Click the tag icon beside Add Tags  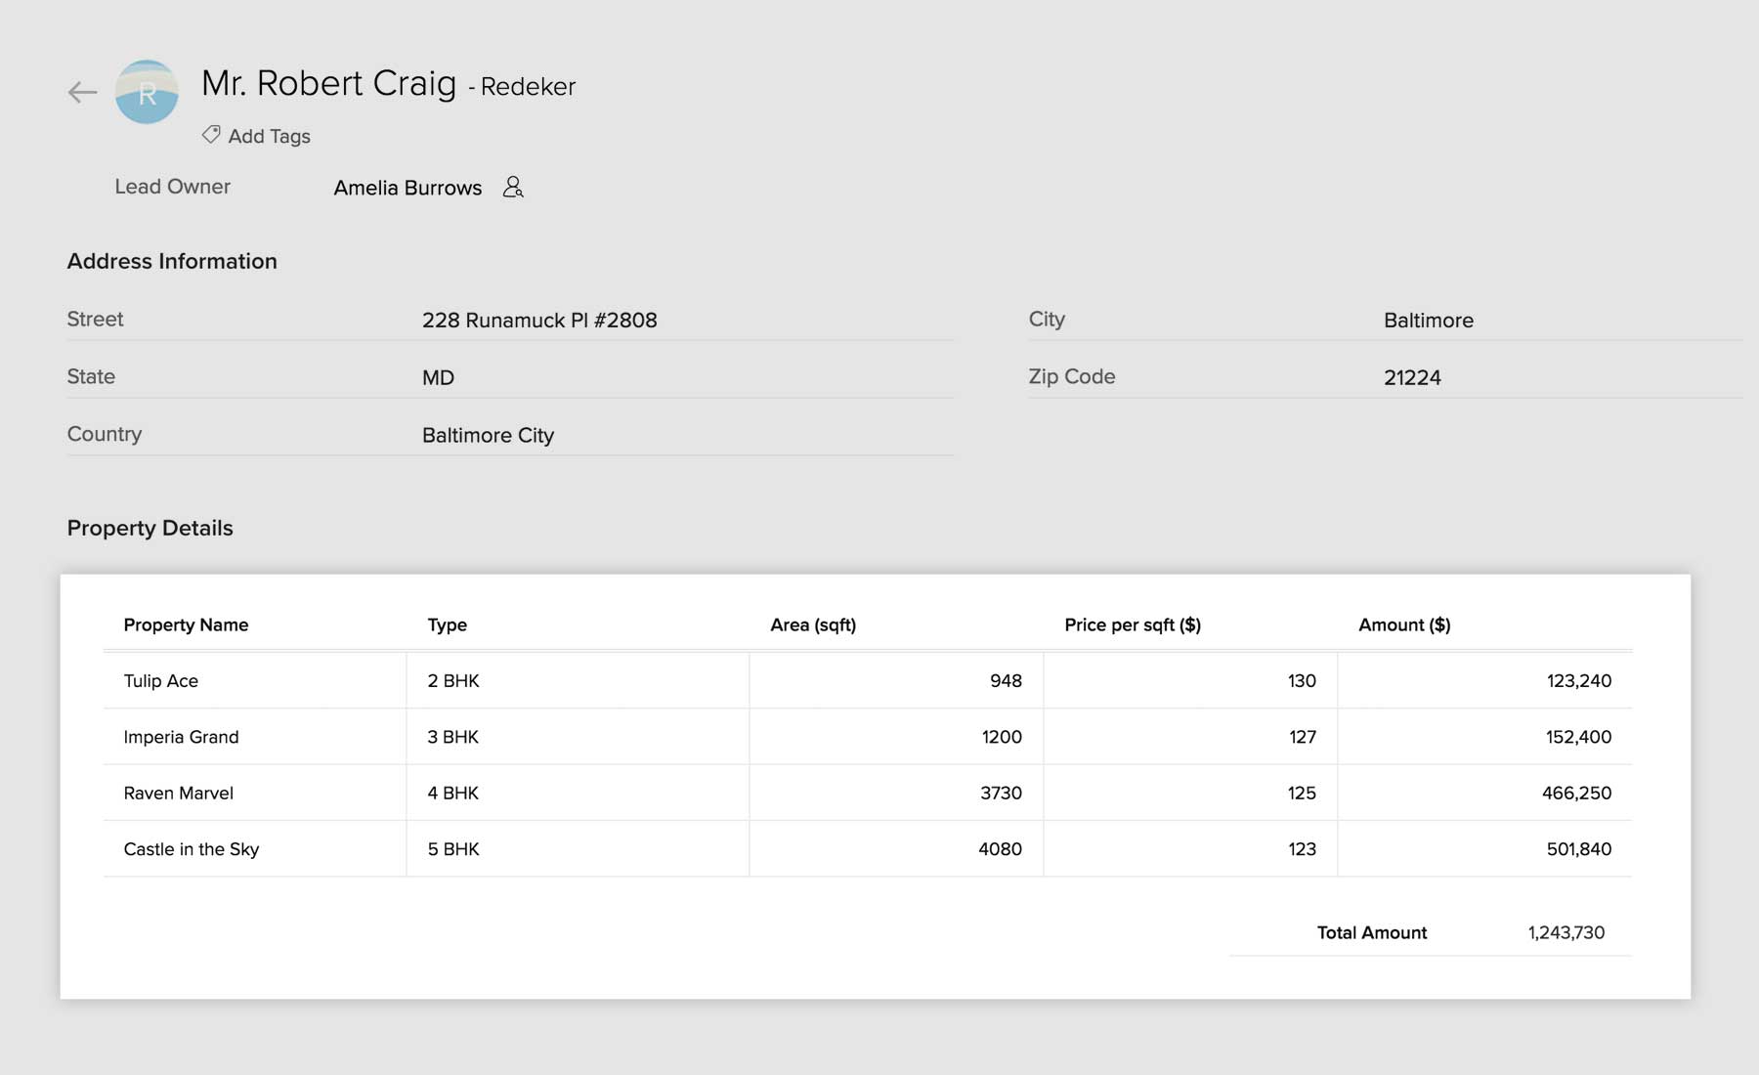click(211, 134)
